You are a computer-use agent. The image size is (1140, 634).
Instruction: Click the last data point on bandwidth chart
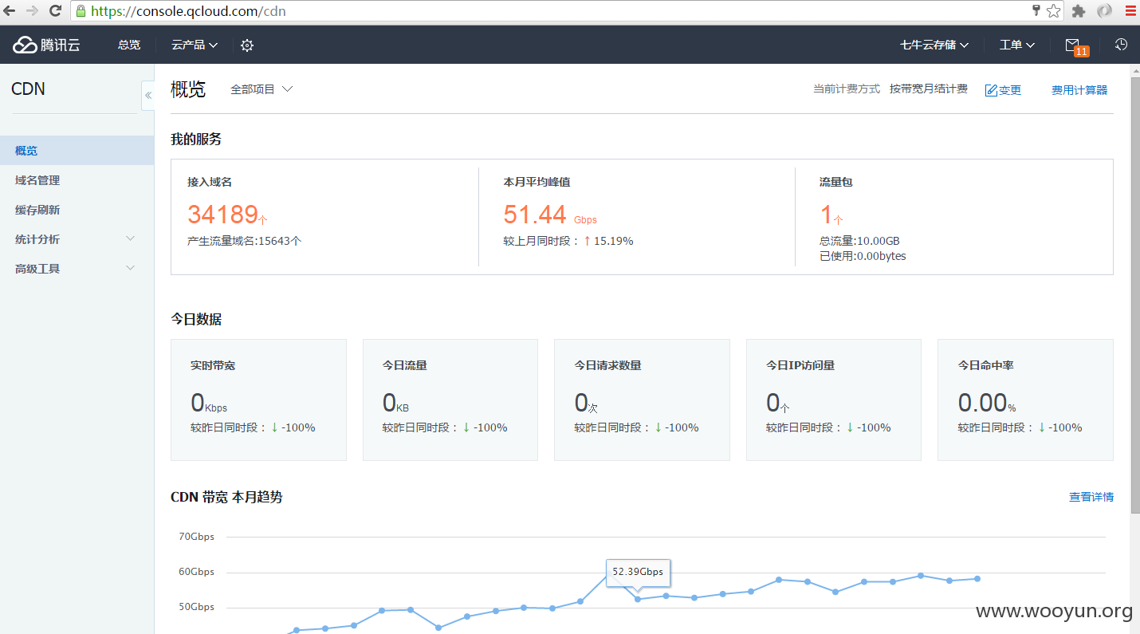[977, 579]
